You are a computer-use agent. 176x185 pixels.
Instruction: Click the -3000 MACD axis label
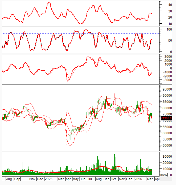167,80
